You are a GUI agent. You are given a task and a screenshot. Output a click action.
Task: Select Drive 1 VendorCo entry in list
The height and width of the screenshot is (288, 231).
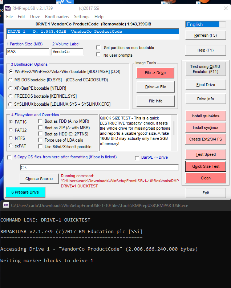click(93, 32)
